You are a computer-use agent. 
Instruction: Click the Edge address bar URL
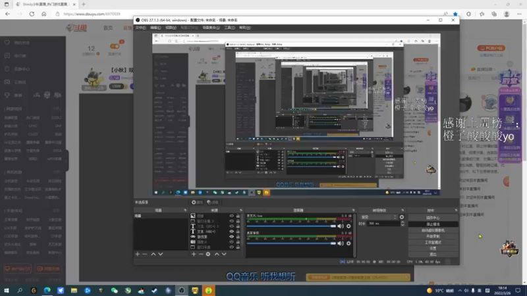(x=92, y=14)
